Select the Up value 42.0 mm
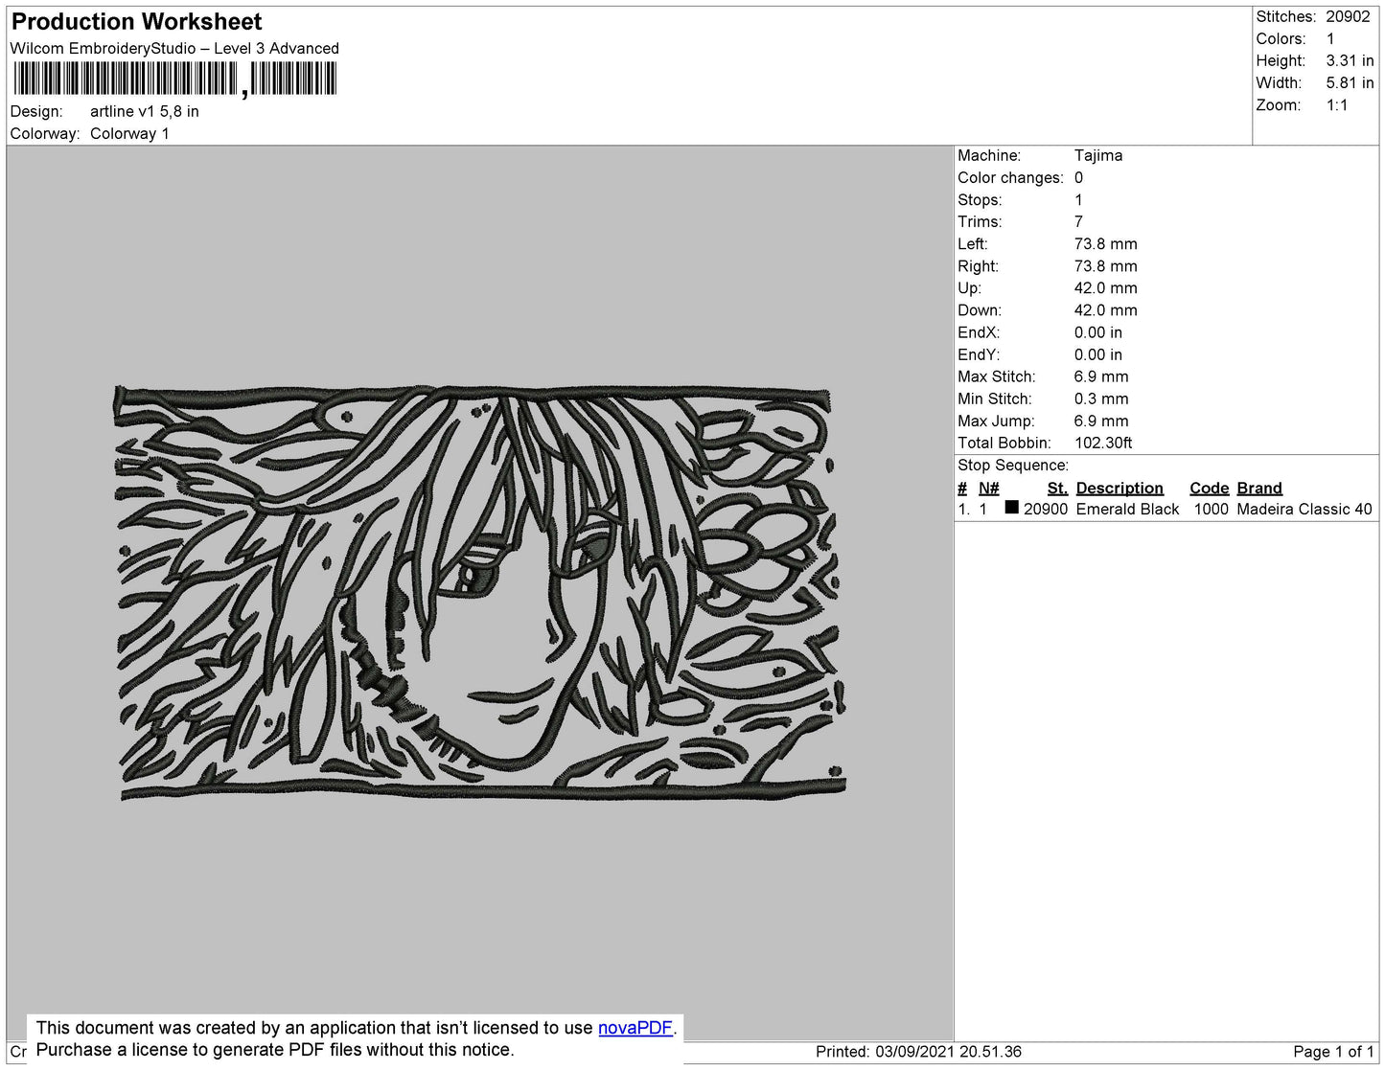This screenshot has width=1385, height=1070. 1105,288
